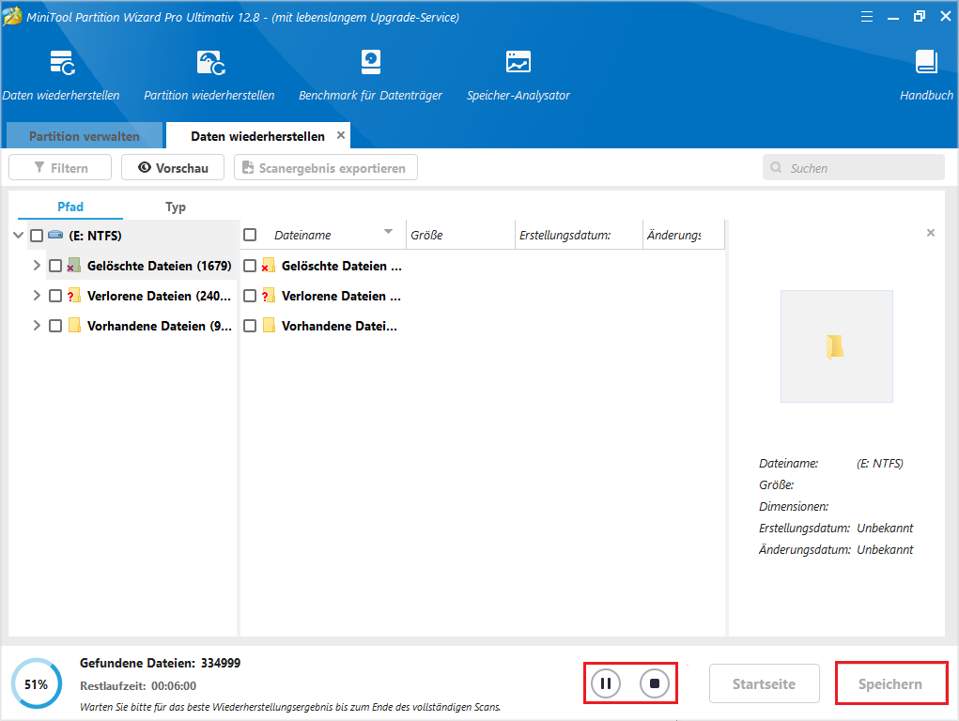Check Gelöschte Dateien (1679) tree checkbox
This screenshot has width=959, height=721.
55,266
